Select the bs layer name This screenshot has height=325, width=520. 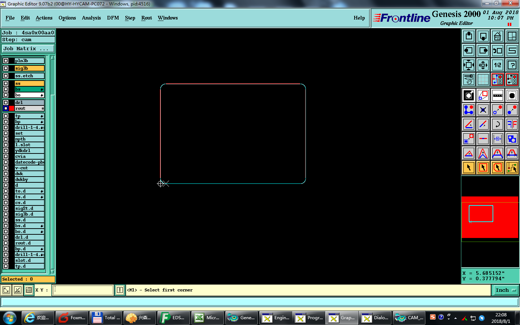pyautogui.click(x=29, y=89)
